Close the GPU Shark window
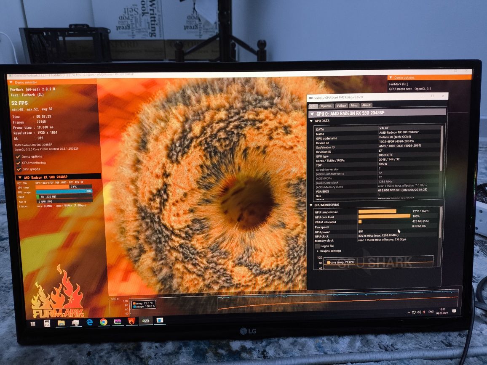This screenshot has width=487, height=365. click(x=443, y=96)
